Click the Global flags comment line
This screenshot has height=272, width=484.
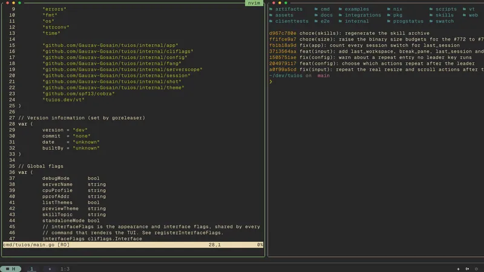[41, 166]
